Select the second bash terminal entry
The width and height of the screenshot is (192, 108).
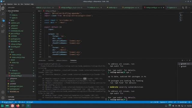(x=184, y=66)
